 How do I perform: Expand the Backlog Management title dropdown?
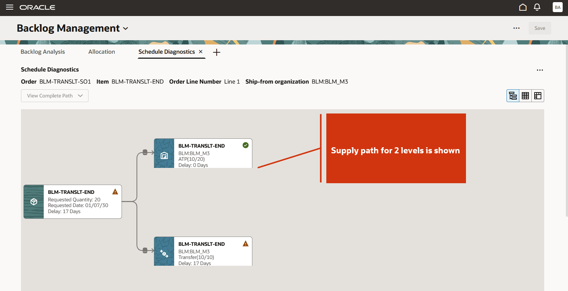coord(125,28)
